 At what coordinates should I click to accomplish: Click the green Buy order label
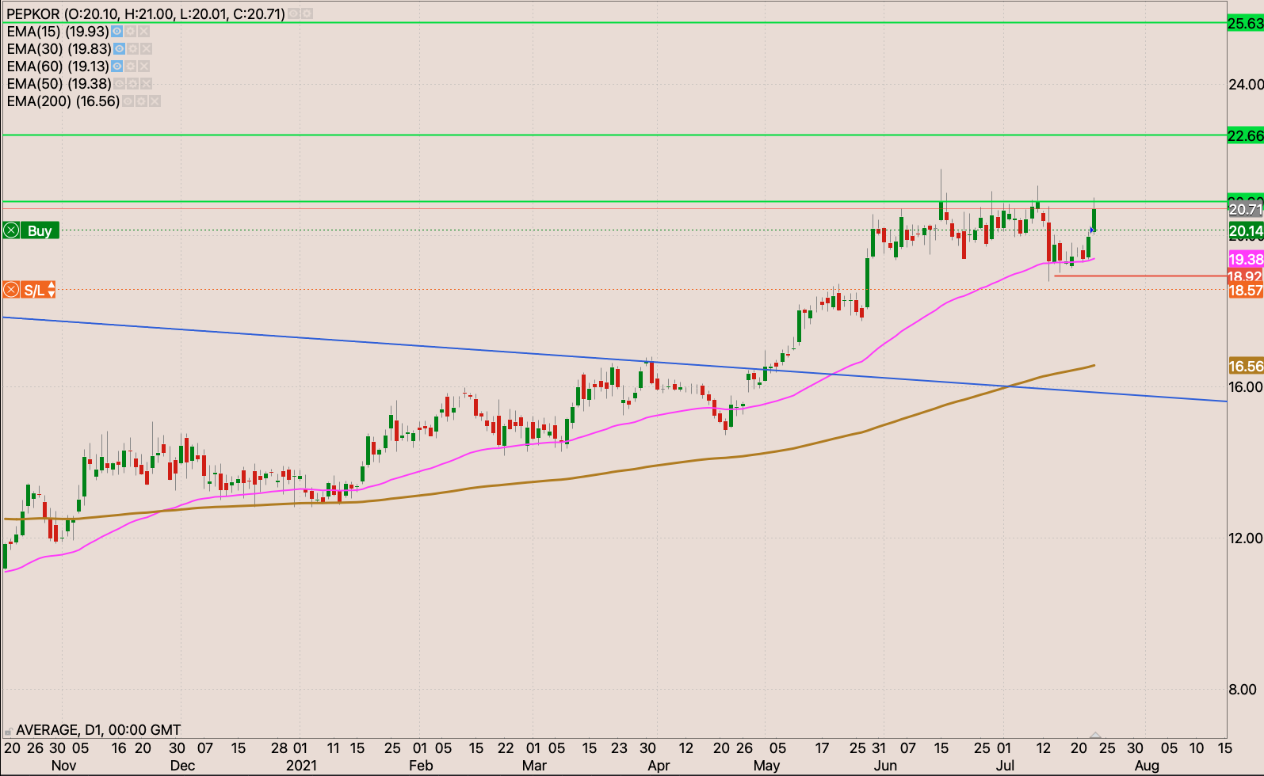tap(40, 230)
